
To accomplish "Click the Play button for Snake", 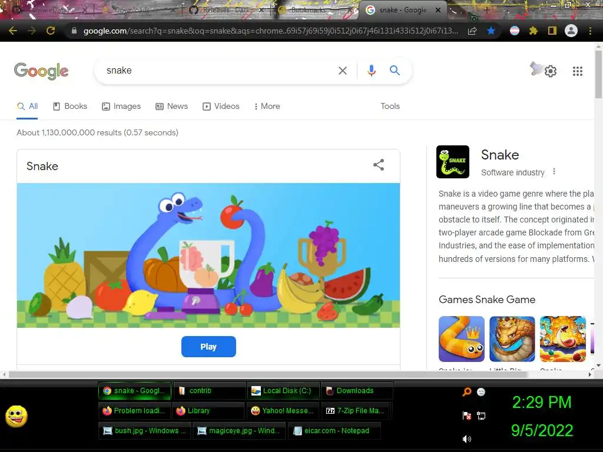I will pos(208,347).
